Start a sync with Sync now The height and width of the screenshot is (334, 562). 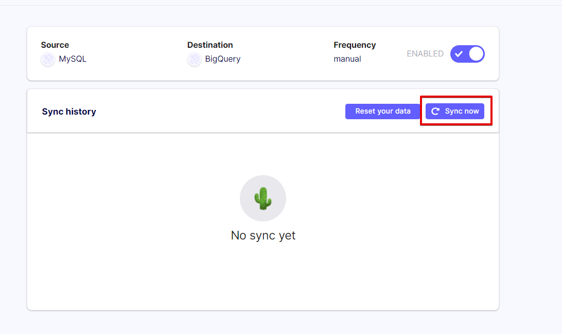[x=455, y=112]
